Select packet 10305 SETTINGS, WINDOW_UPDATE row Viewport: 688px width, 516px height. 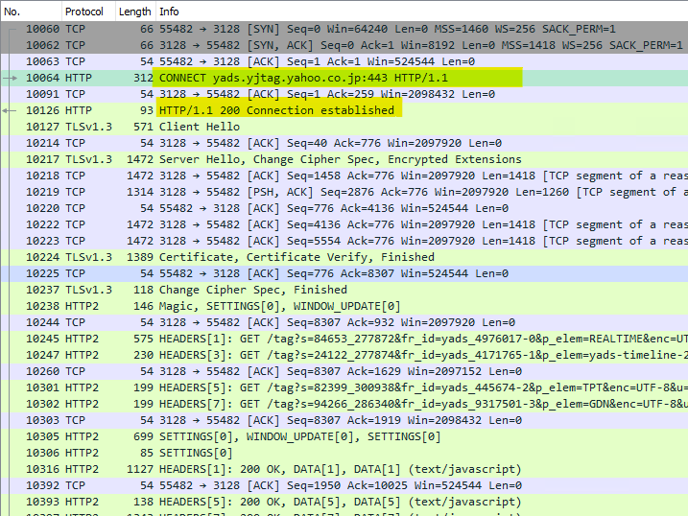coord(344,436)
